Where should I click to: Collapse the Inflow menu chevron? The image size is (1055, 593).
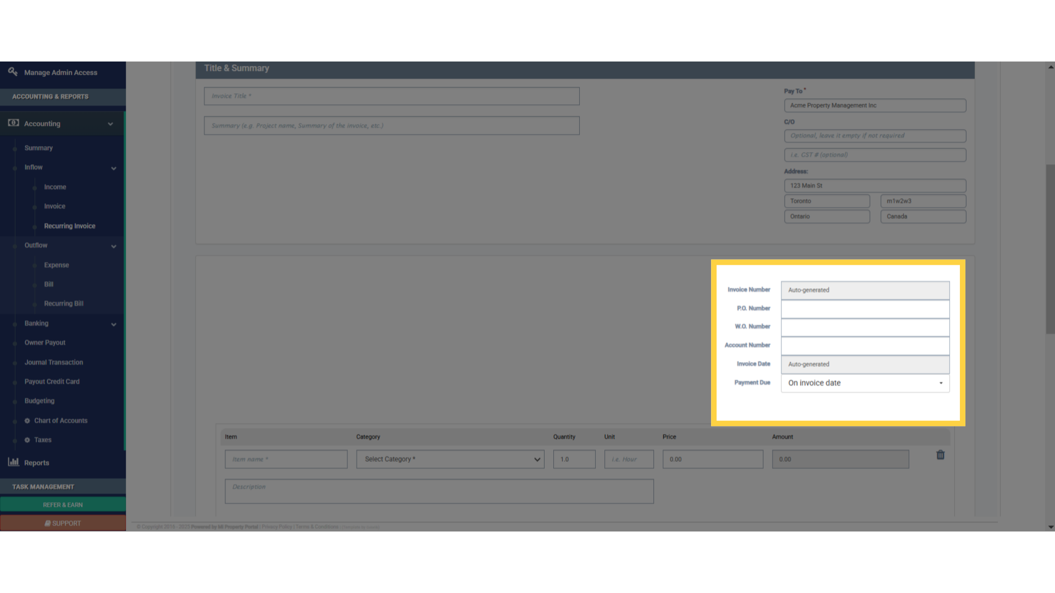pos(114,168)
